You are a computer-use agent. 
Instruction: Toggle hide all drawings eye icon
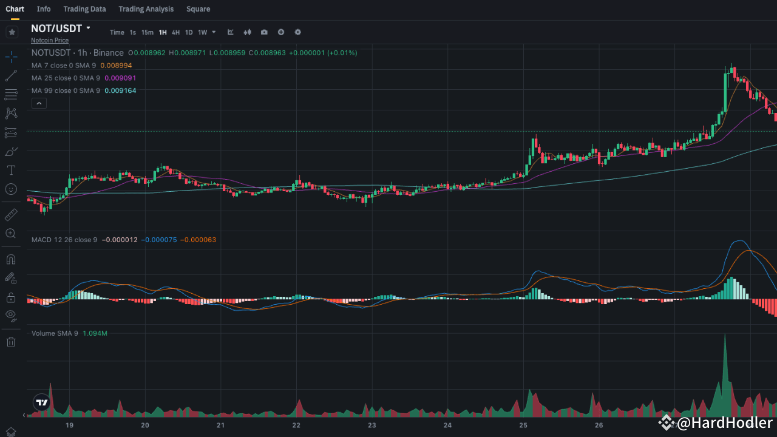[x=11, y=315]
